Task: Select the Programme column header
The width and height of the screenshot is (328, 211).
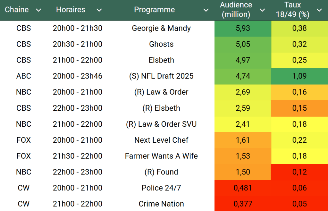Action: (x=154, y=10)
